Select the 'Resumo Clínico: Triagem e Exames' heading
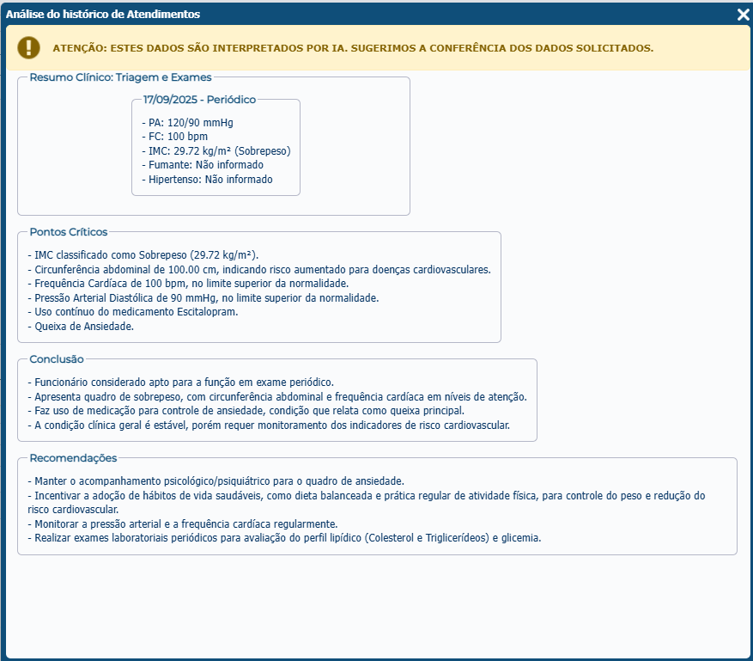 pos(120,77)
